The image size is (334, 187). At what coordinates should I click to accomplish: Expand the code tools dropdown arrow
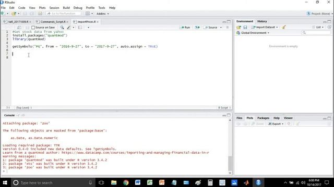click(74, 28)
